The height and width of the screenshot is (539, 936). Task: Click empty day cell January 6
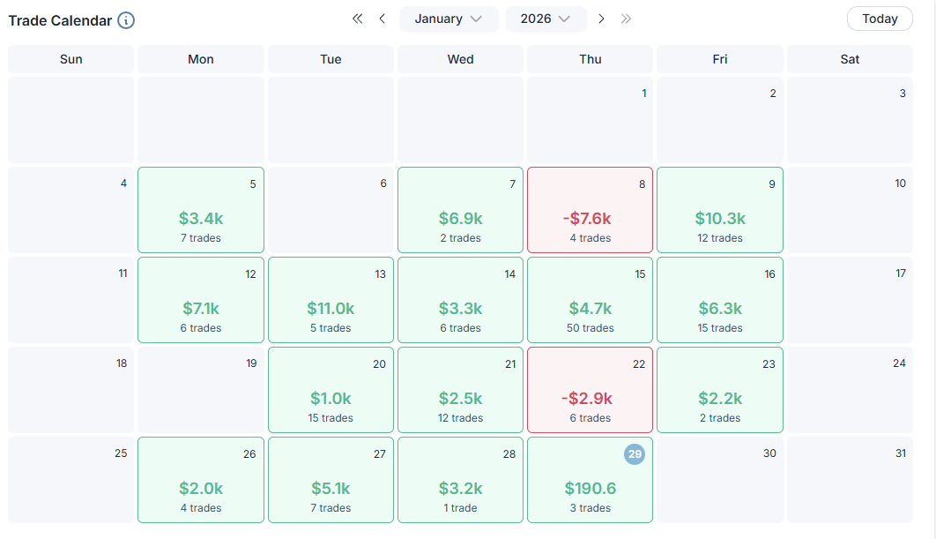click(331, 210)
